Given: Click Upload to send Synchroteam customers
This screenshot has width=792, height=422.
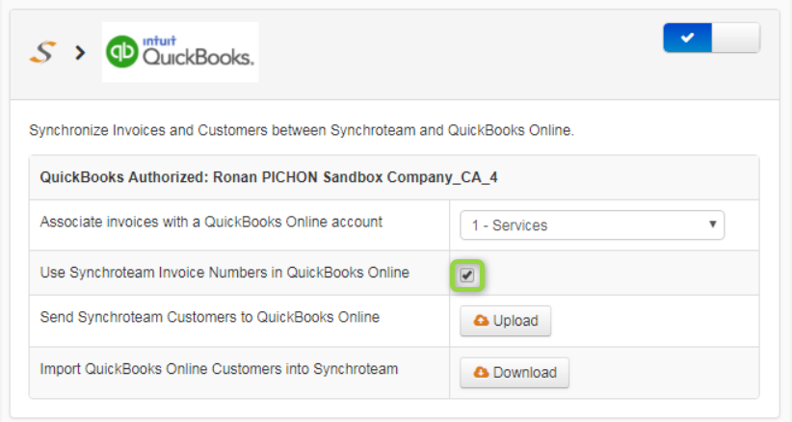Looking at the screenshot, I should [505, 321].
